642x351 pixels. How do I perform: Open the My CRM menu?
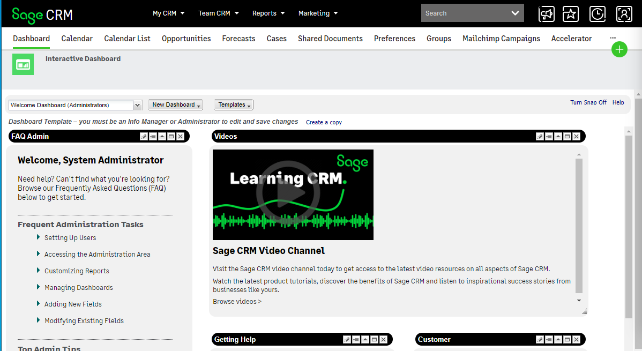click(168, 13)
